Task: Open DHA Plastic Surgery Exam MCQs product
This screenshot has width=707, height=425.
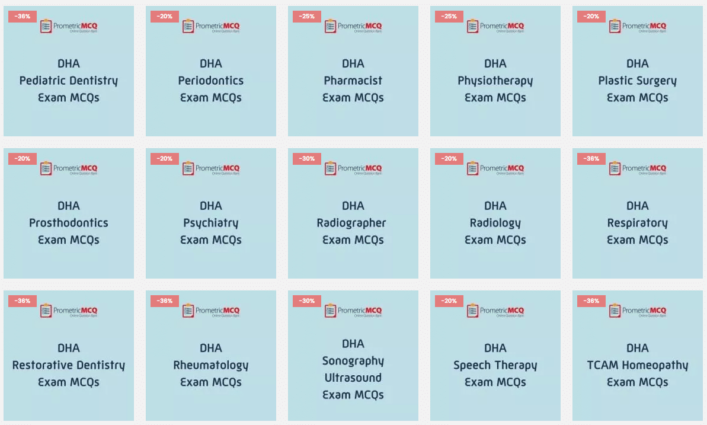Action: pos(637,71)
